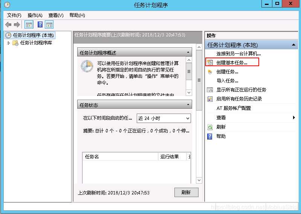Click the forward arrow toolbar icon
This screenshot has height=214, width=301.
17,25
